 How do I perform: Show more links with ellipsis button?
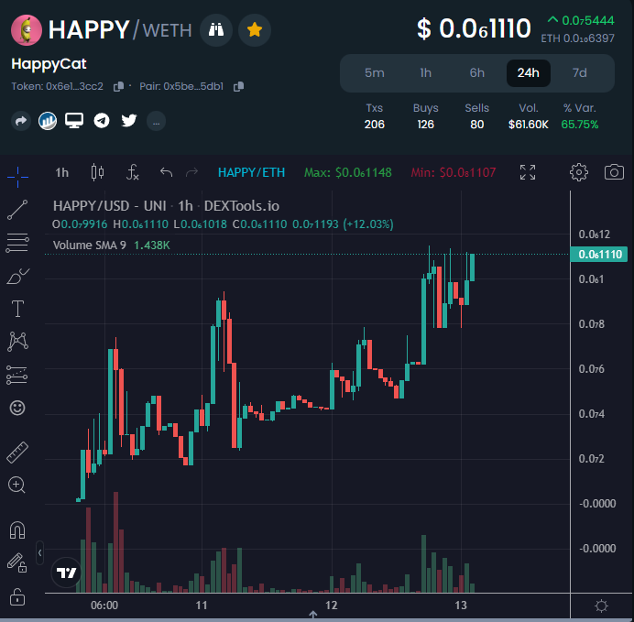point(156,121)
